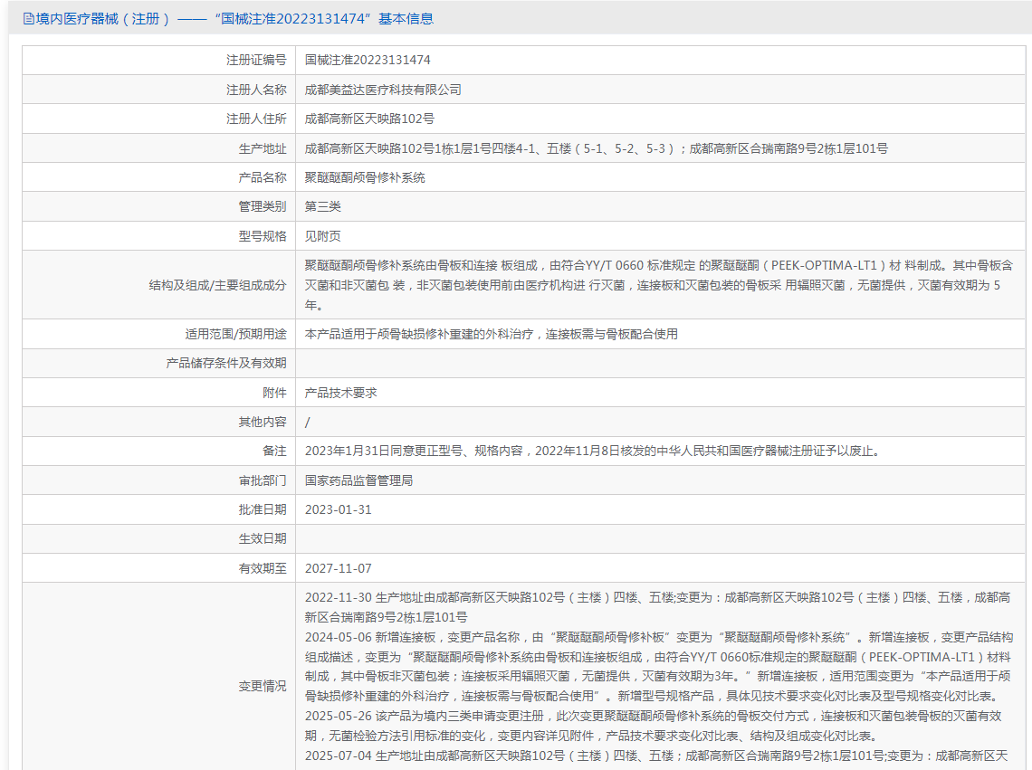Screen dimensions: 1032x770
Task: Click the 审批部门 label
Action: click(x=263, y=480)
